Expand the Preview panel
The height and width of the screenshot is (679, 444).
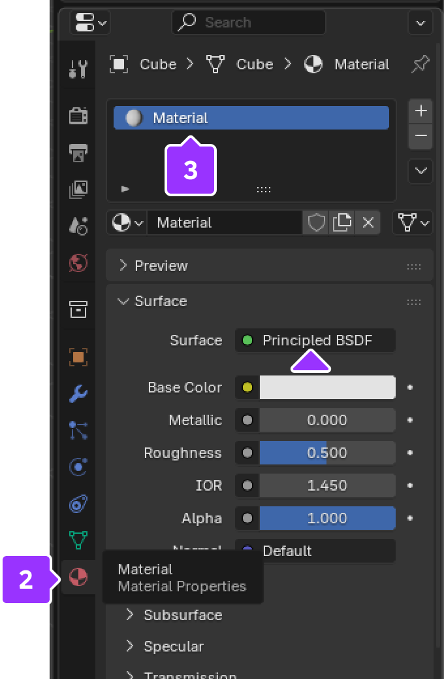coord(161,266)
